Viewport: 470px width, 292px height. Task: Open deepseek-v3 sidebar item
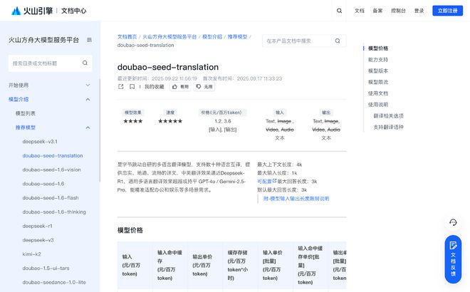(38, 240)
